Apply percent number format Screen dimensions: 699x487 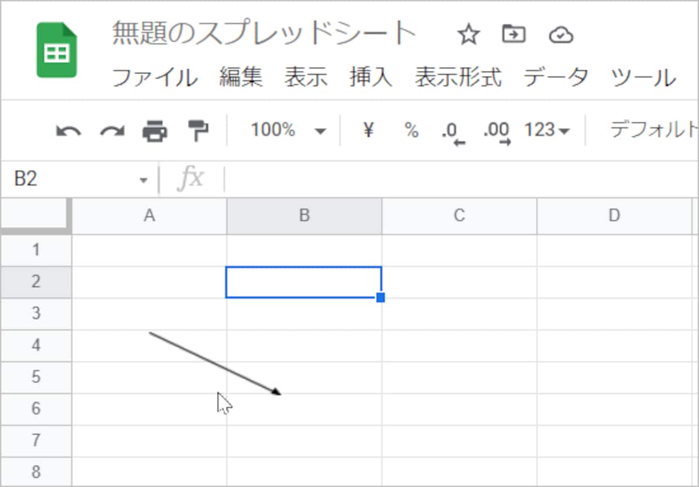411,130
